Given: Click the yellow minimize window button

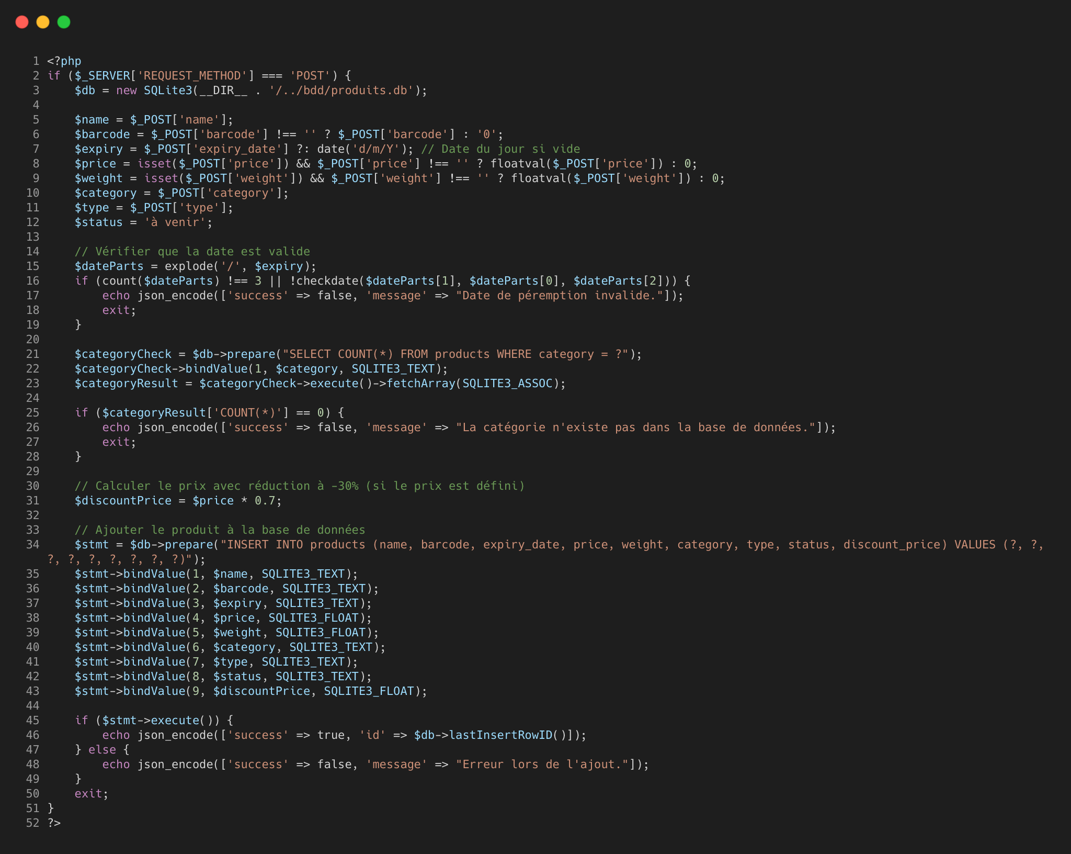Looking at the screenshot, I should pyautogui.click(x=43, y=22).
